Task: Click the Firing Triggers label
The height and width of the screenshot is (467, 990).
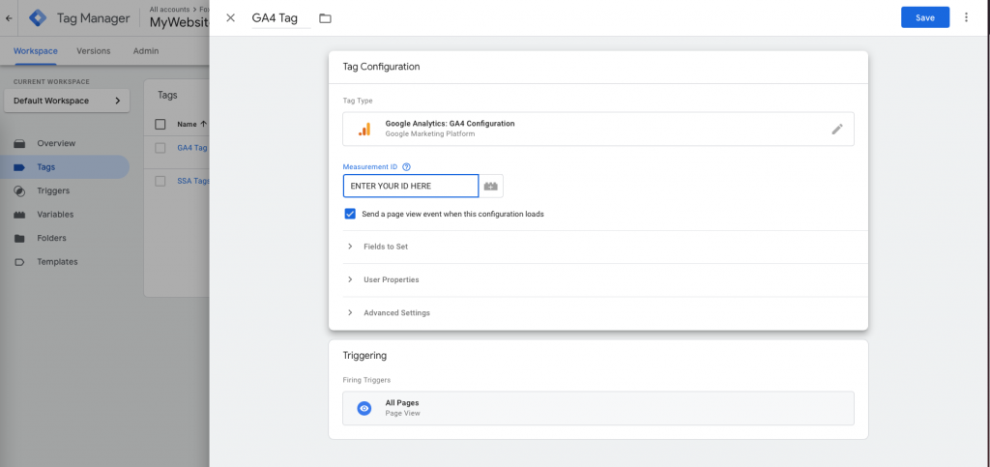Action: coord(366,380)
